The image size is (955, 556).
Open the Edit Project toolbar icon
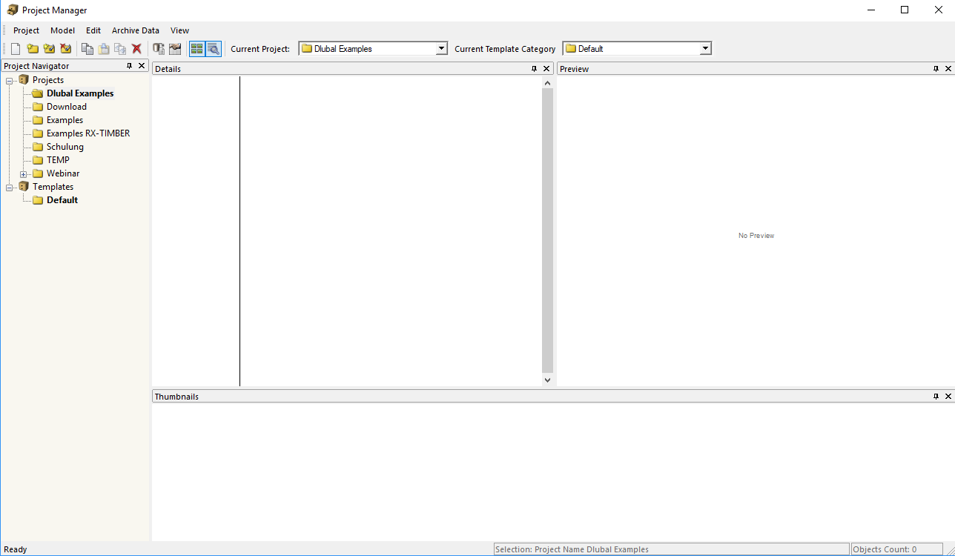49,48
